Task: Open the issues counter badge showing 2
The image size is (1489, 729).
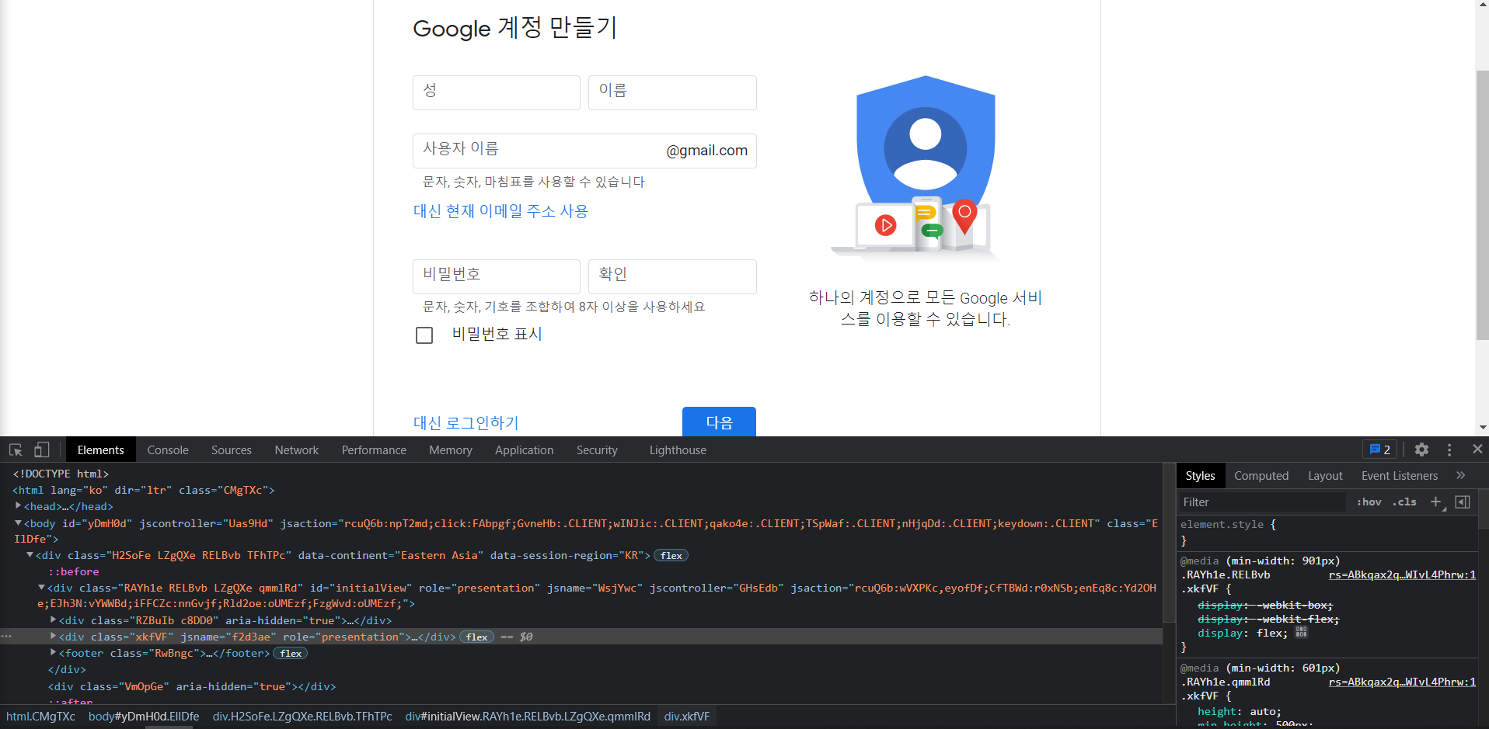Action: pyautogui.click(x=1380, y=450)
